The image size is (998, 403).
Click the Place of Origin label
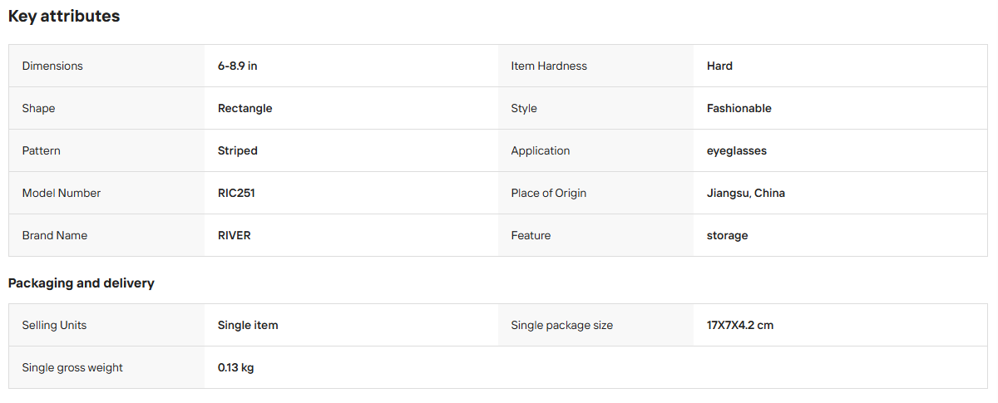(548, 193)
